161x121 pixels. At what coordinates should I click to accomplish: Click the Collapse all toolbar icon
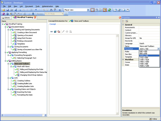[47, 10]
